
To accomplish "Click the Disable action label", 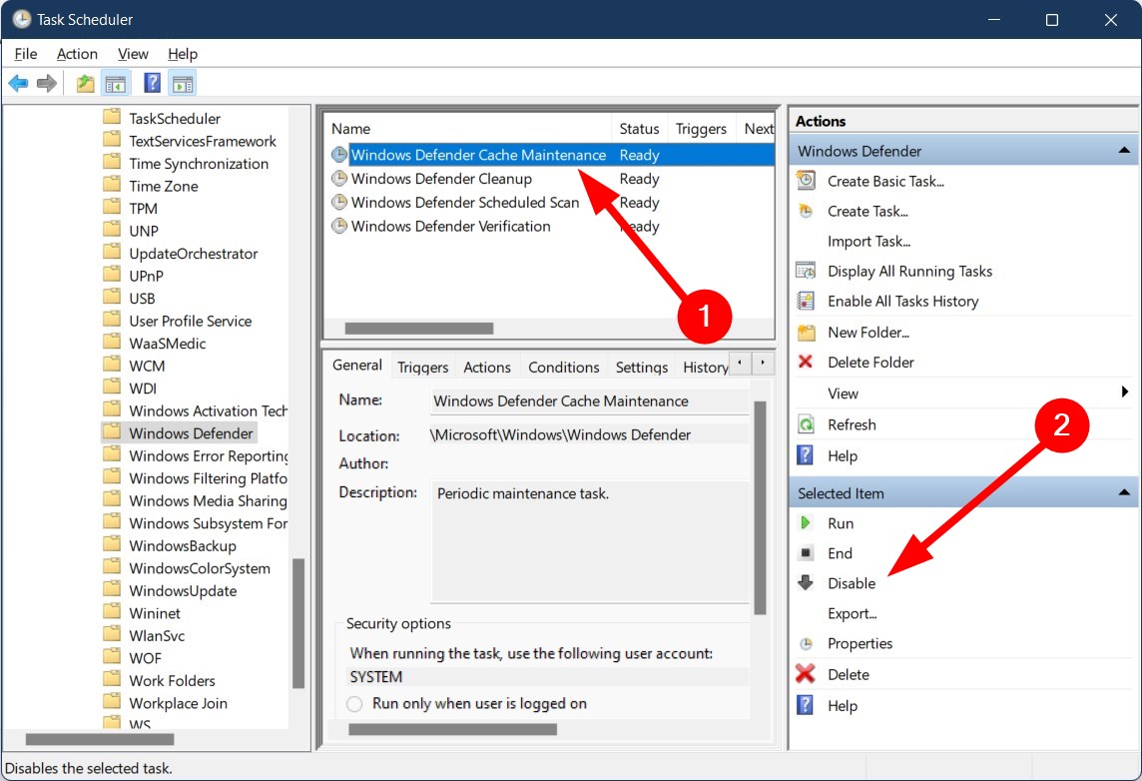I will [852, 583].
